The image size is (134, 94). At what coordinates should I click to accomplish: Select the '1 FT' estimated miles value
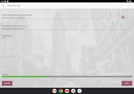point(3,38)
